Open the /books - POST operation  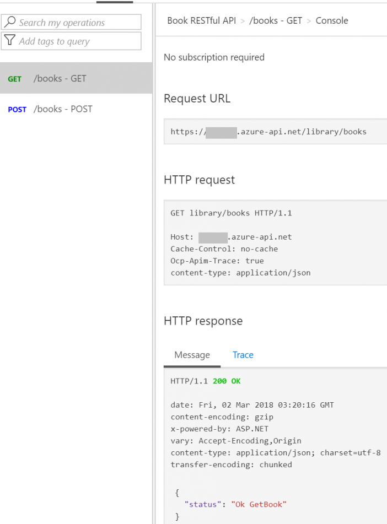pyautogui.click(x=65, y=109)
